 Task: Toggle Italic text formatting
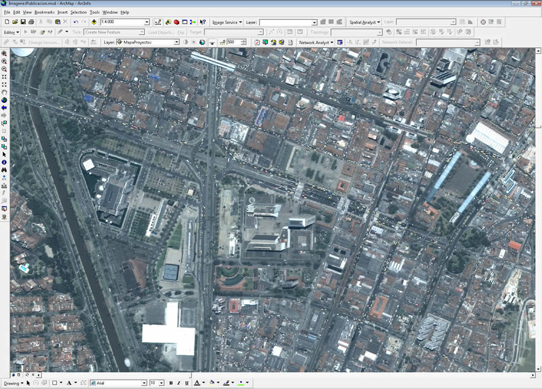[x=179, y=383]
